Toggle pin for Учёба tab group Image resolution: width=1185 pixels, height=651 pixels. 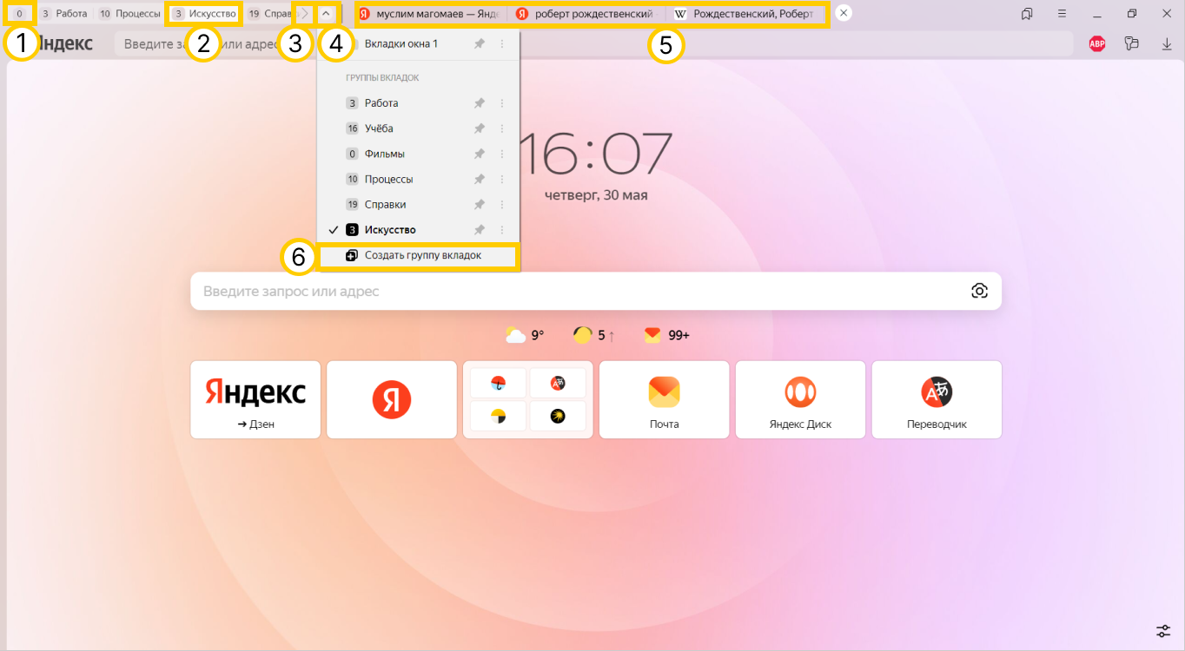[x=479, y=128]
